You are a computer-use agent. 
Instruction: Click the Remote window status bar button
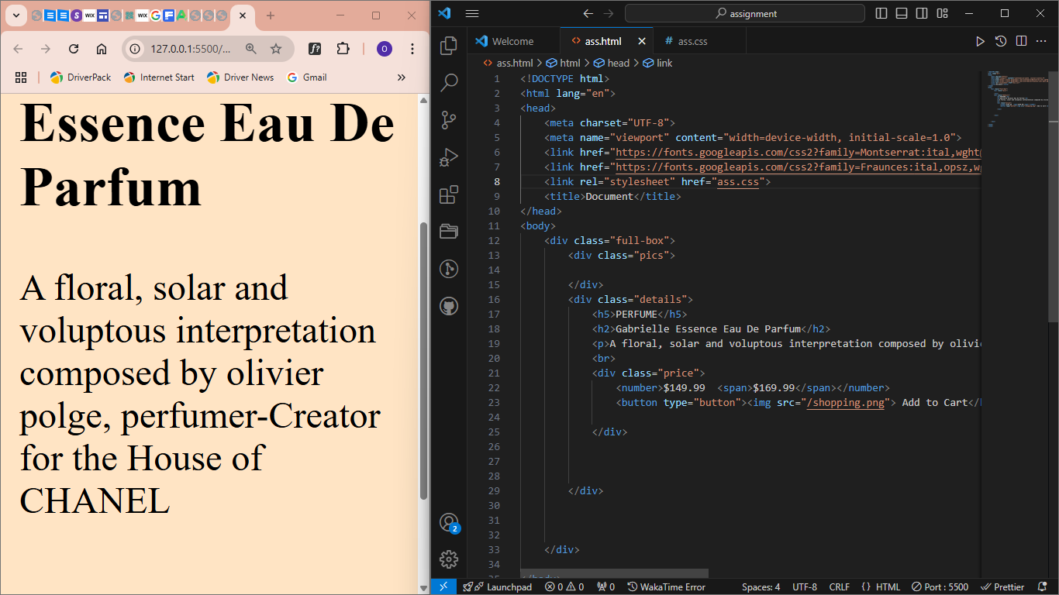[444, 586]
